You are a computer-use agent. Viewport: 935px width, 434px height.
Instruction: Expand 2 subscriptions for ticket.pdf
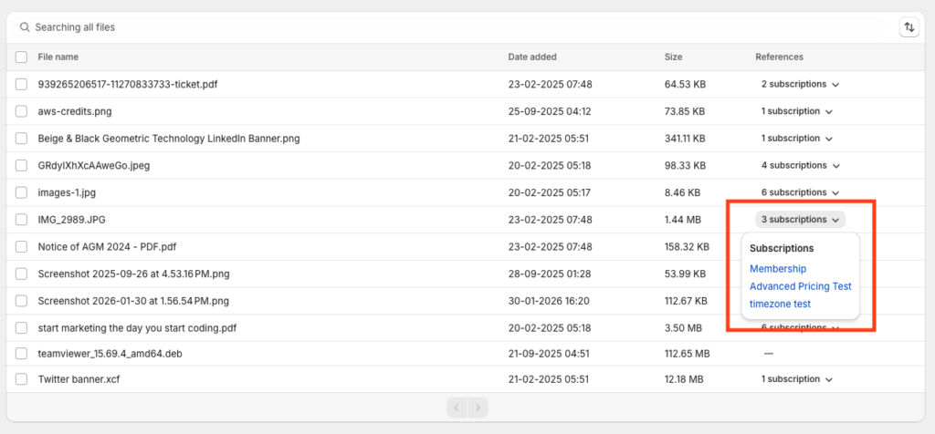tap(800, 84)
